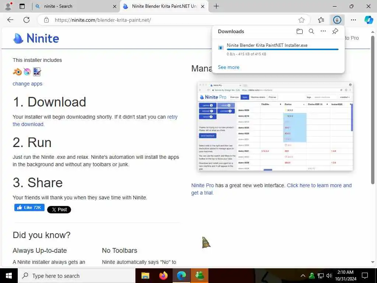This screenshot has width=377, height=283.
Task: Reload the Ninite page
Action: pos(27,20)
